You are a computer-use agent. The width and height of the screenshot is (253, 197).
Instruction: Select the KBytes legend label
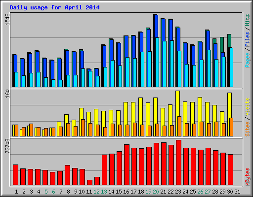pyautogui.click(x=248, y=177)
